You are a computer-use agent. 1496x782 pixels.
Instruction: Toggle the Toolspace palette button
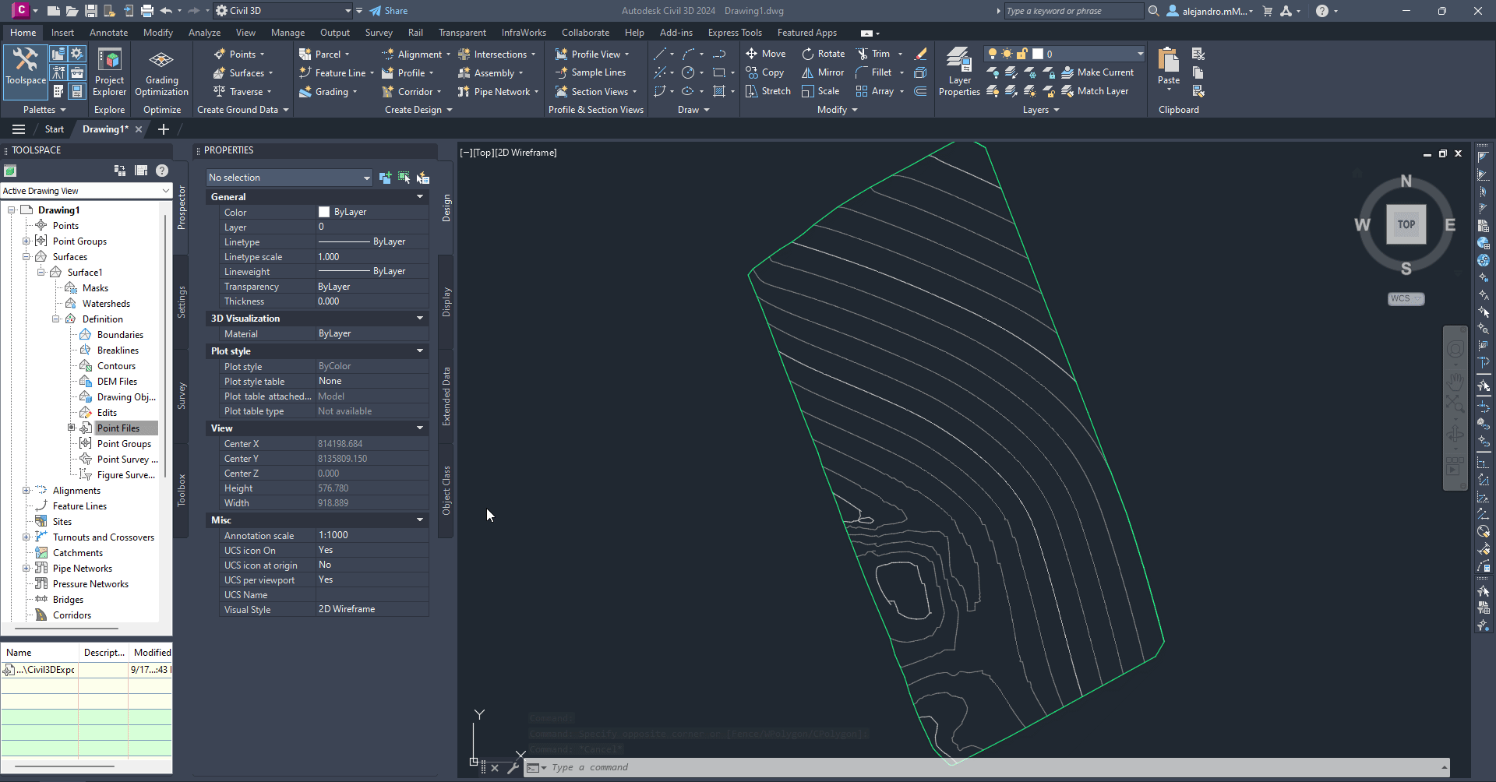click(26, 68)
